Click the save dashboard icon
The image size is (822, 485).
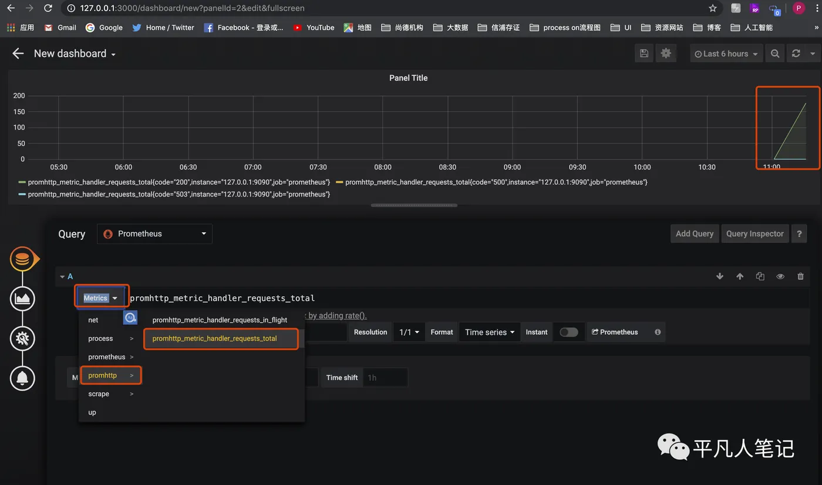pyautogui.click(x=644, y=53)
